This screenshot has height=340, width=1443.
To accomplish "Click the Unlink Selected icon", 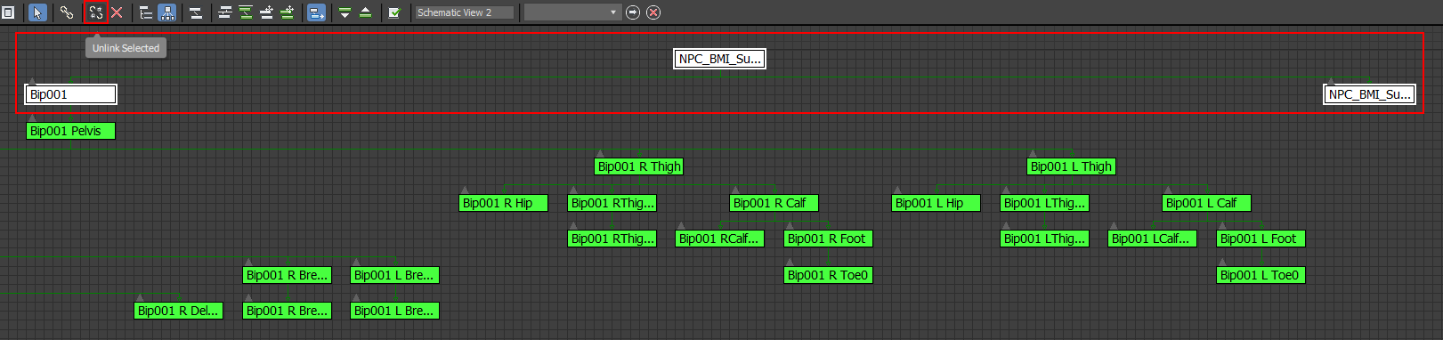I will coord(95,12).
